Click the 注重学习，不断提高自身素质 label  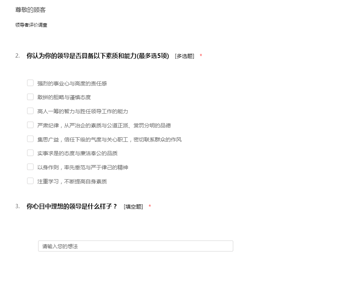[72, 181]
